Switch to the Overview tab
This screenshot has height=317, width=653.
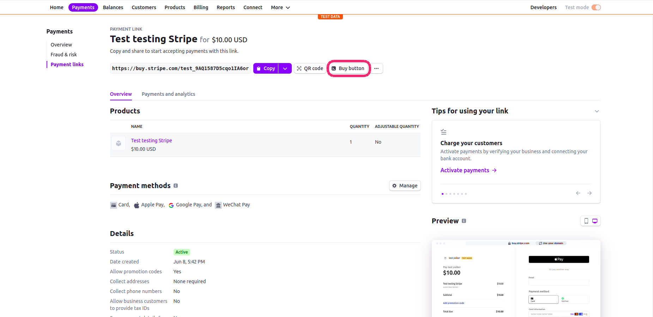pos(121,94)
